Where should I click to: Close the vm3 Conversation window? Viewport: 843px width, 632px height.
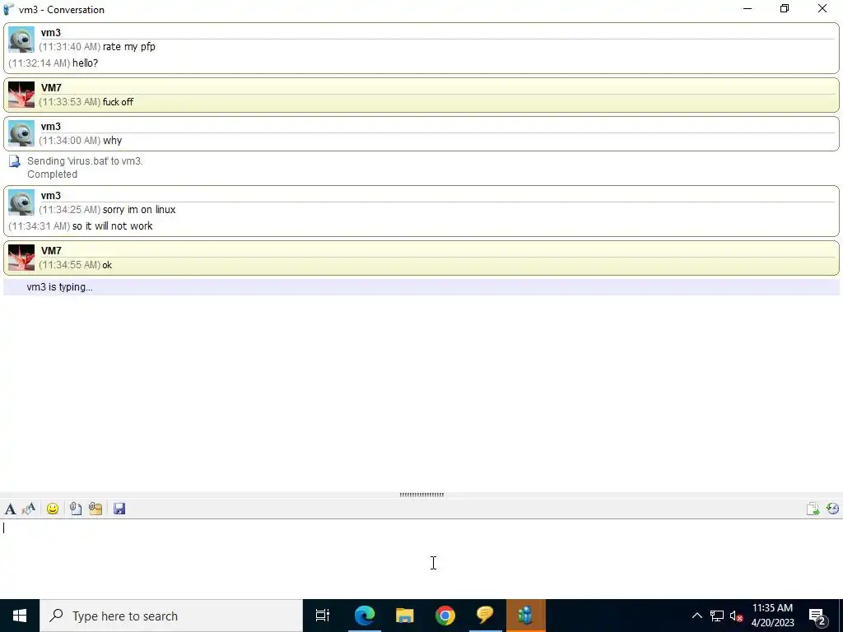822,8
